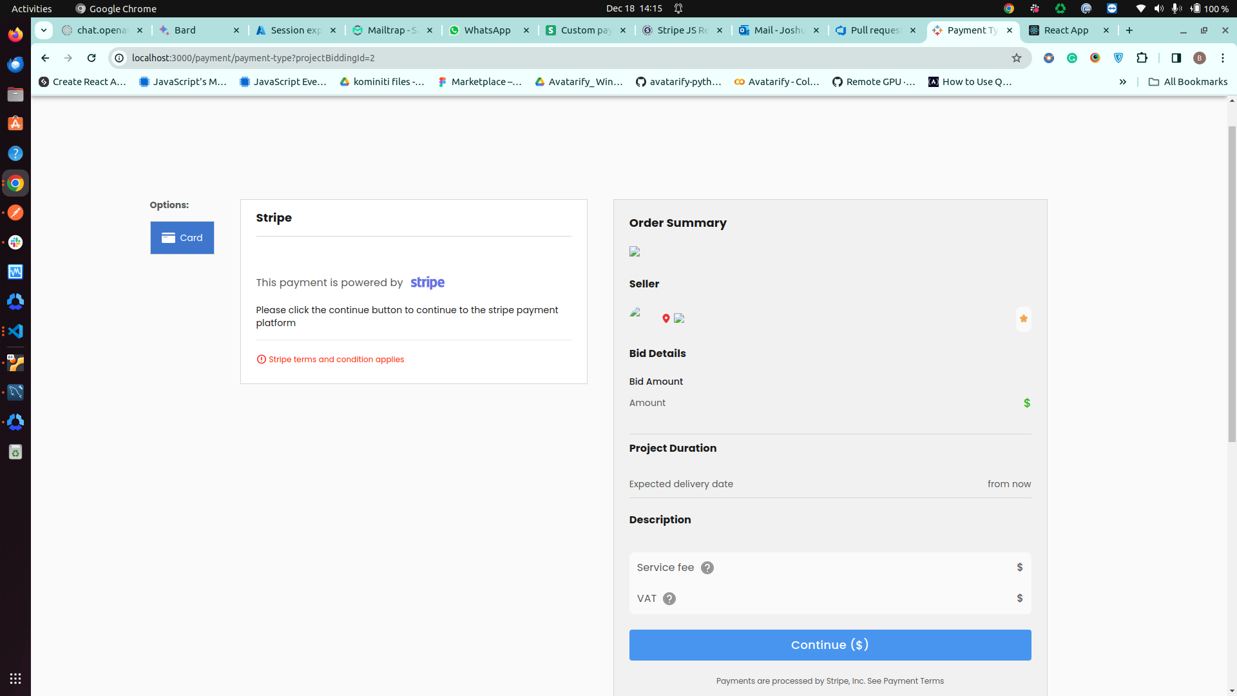Screen dimensions: 1237x696
Task: Click the Service fee help question icon
Action: 707,568
